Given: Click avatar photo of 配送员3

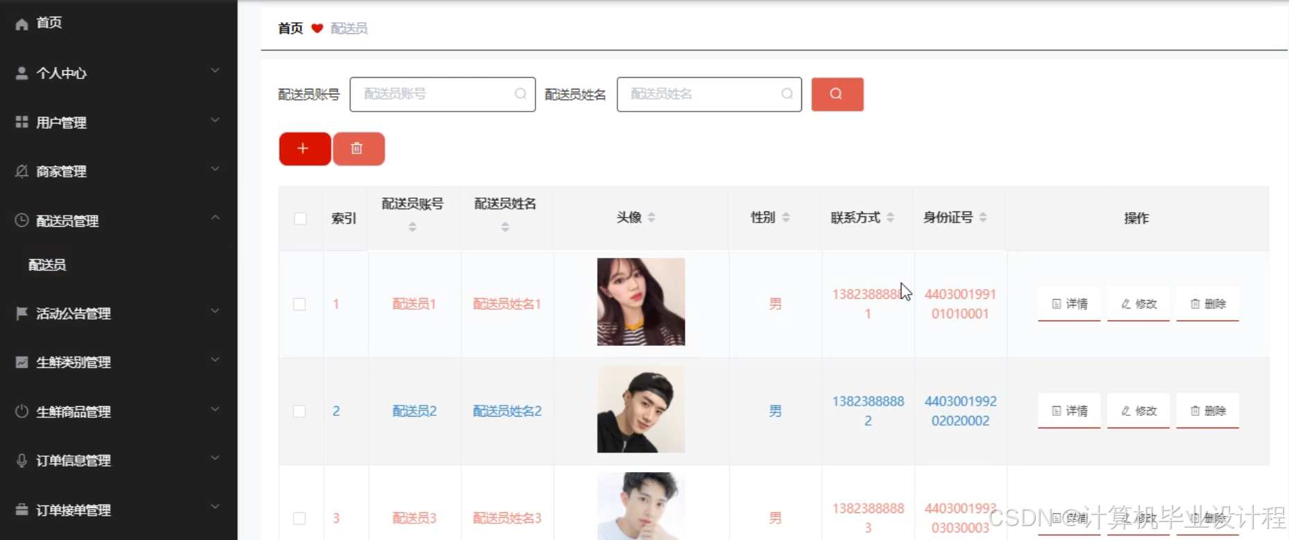Looking at the screenshot, I should 641,506.
